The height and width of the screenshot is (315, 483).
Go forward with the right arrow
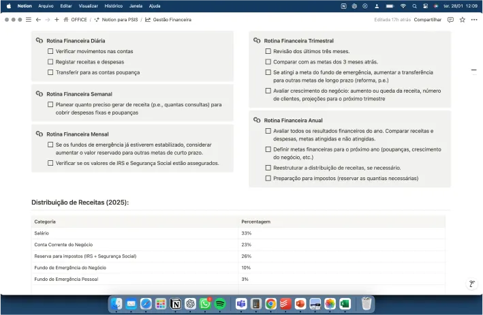(48, 20)
